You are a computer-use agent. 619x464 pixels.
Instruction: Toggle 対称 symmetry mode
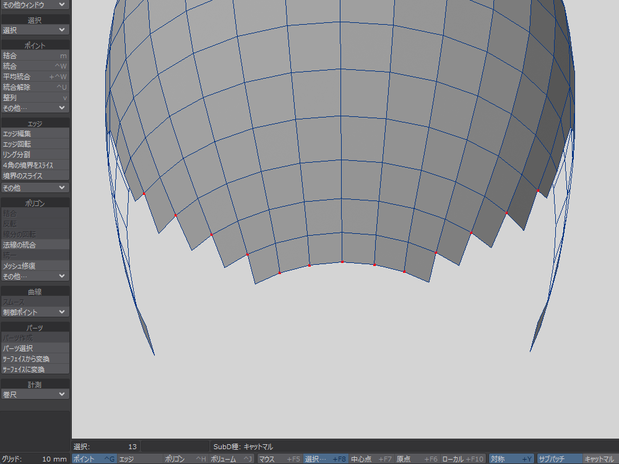(x=511, y=459)
